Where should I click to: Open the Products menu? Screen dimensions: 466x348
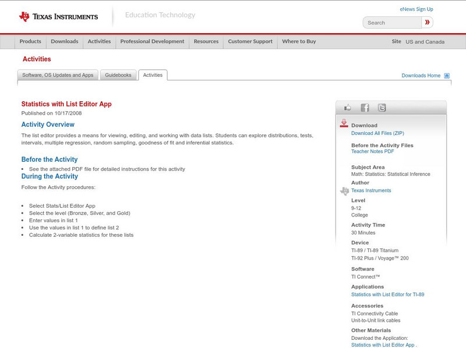30,41
